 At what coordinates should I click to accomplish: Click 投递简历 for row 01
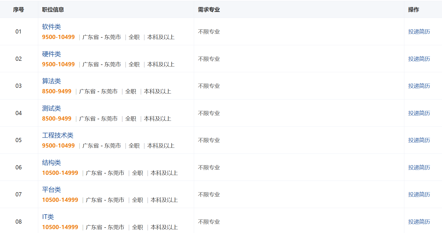(x=419, y=32)
